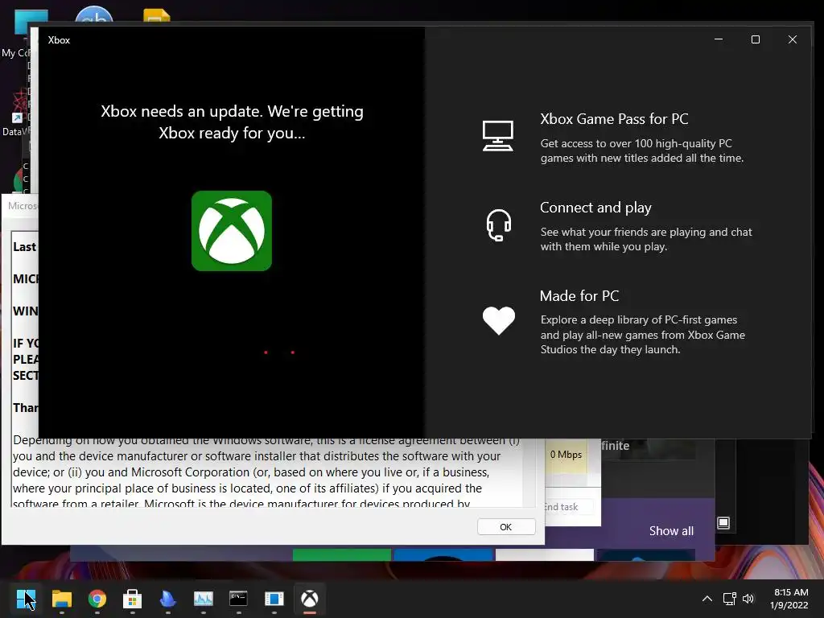This screenshot has height=618, width=824.
Task: Launch Google Chrome from the taskbar
Action: pos(97,599)
